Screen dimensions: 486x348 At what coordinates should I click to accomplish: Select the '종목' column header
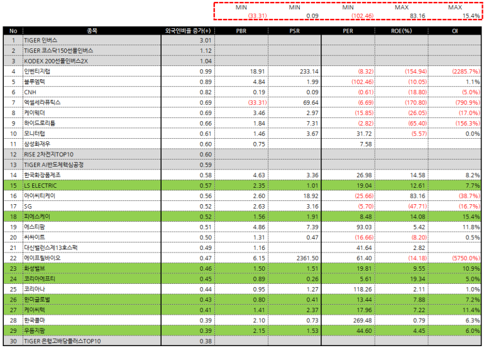tap(92, 31)
